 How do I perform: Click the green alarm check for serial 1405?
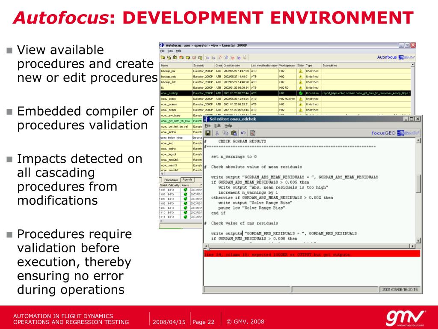coord(185,190)
